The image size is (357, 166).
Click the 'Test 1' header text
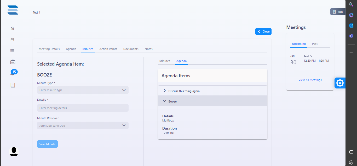[x=37, y=12]
